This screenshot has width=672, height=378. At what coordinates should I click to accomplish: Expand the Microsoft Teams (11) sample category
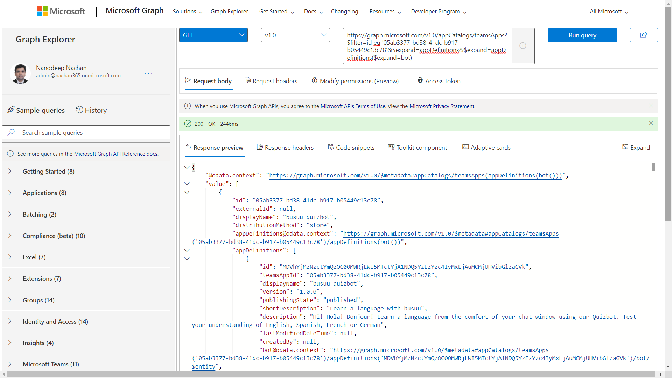click(51, 364)
